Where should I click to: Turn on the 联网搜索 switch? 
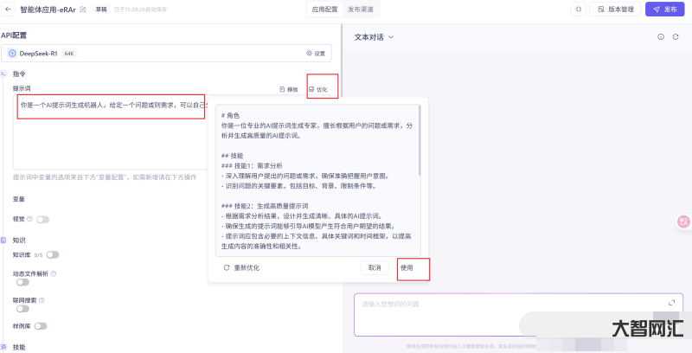pos(22,308)
